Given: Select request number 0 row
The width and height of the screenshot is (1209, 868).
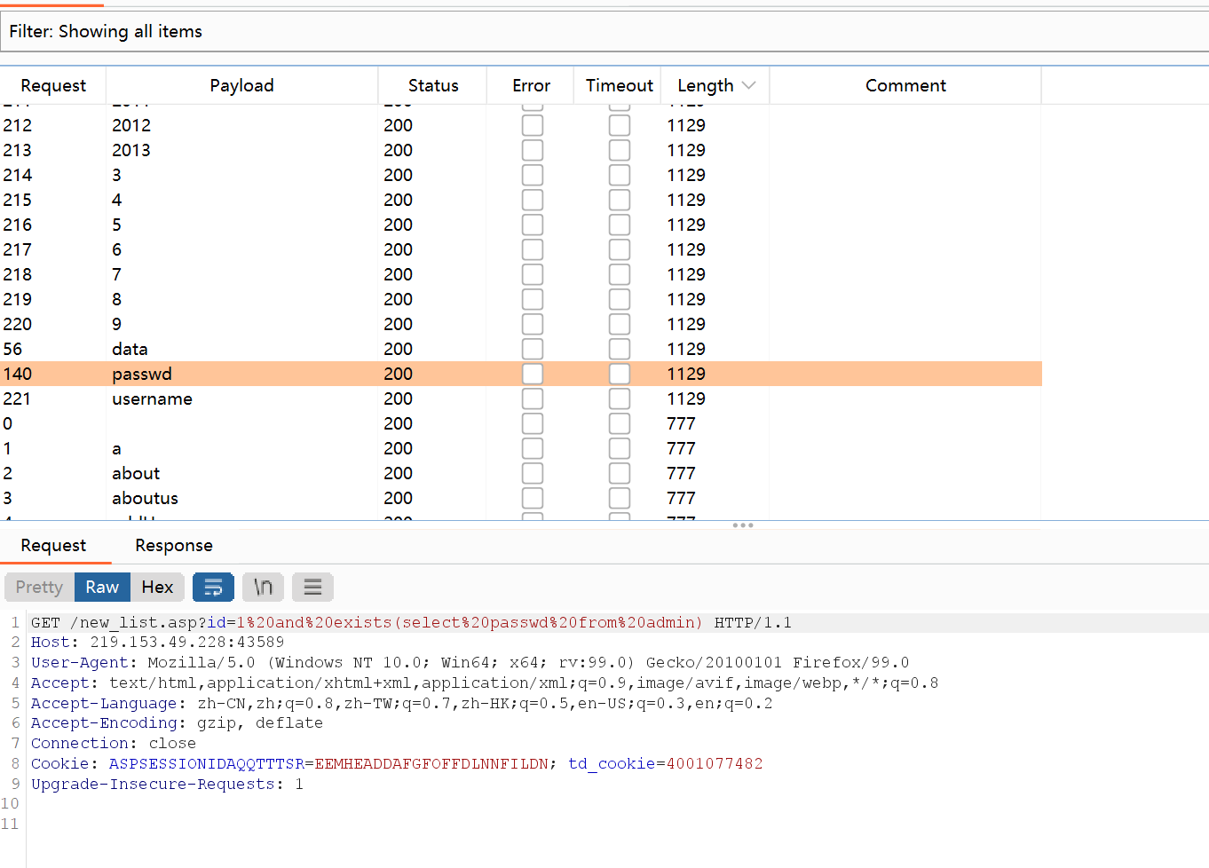Looking at the screenshot, I should (x=520, y=423).
